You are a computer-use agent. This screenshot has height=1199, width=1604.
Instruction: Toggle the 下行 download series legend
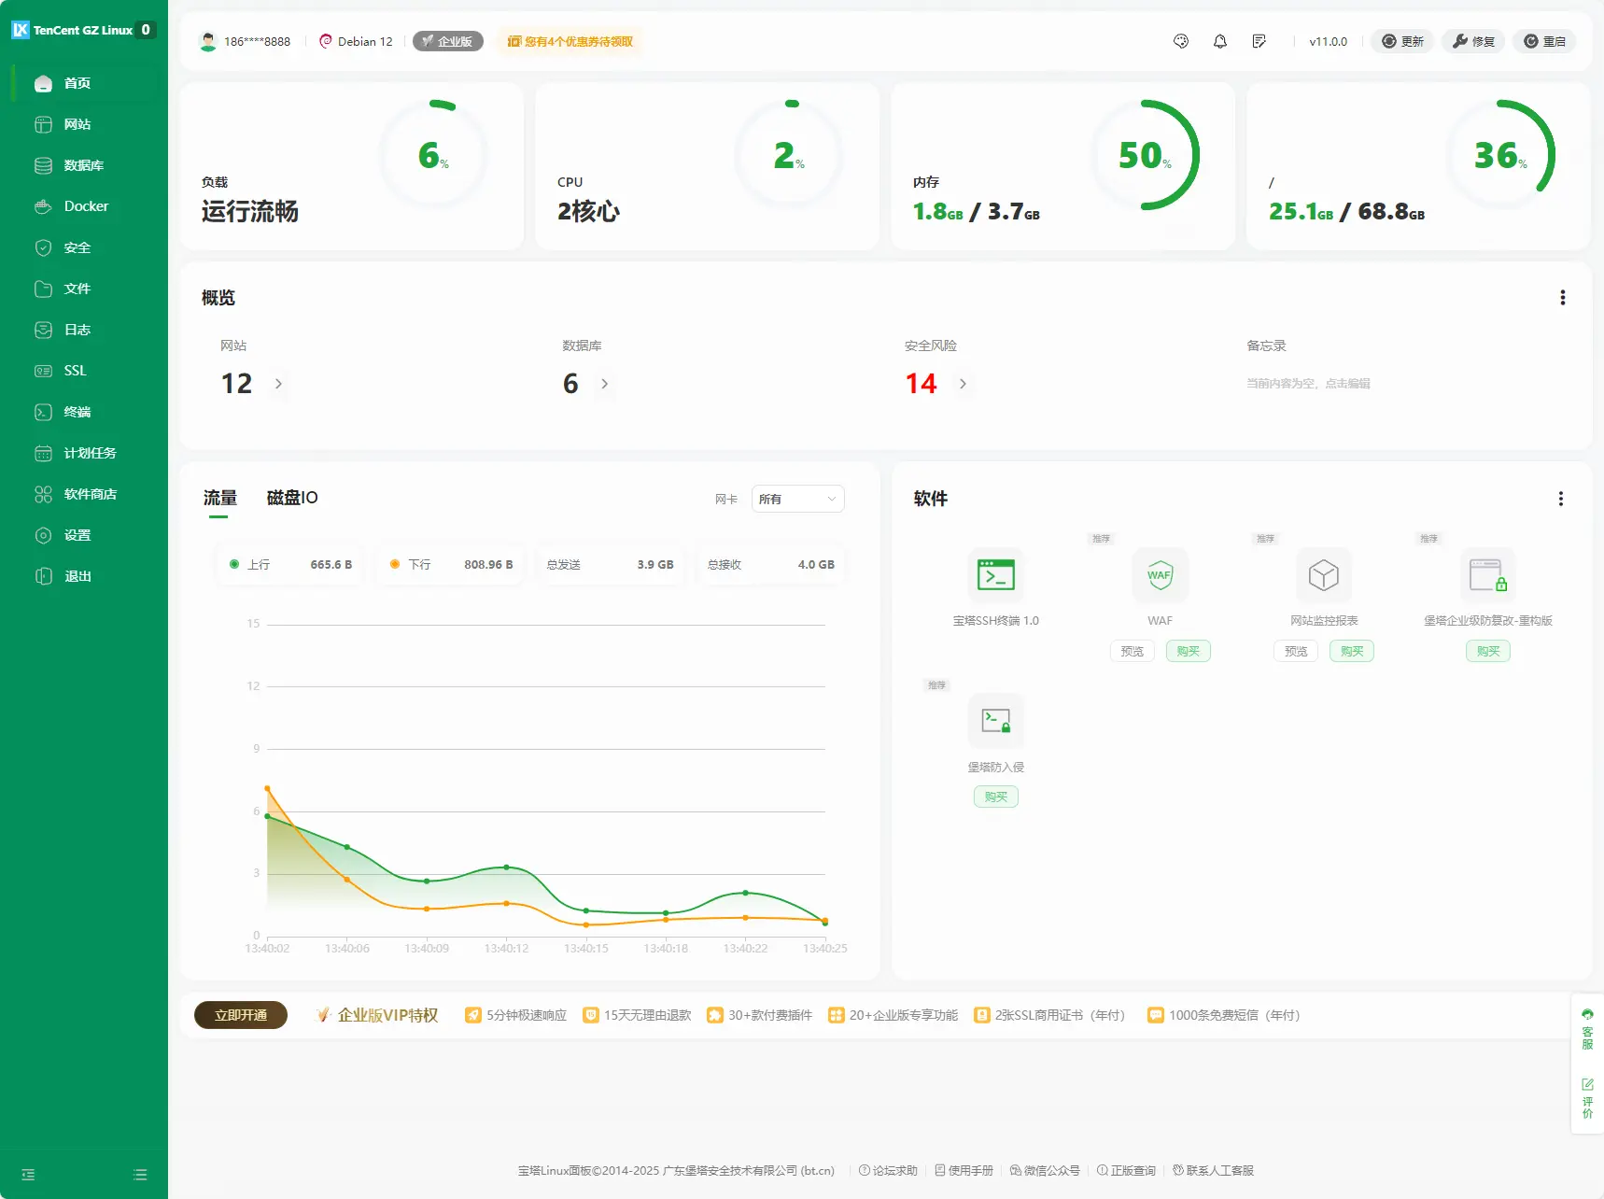click(411, 565)
